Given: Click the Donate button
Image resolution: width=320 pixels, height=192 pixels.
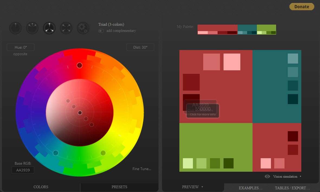Looking at the screenshot, I should tap(301, 6).
